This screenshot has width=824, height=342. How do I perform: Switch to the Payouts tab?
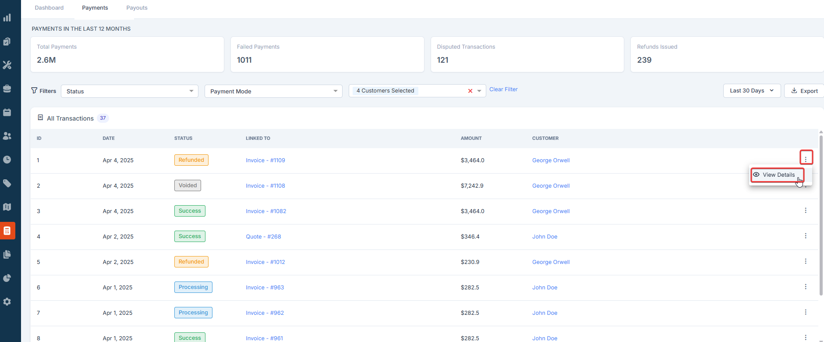click(x=137, y=8)
